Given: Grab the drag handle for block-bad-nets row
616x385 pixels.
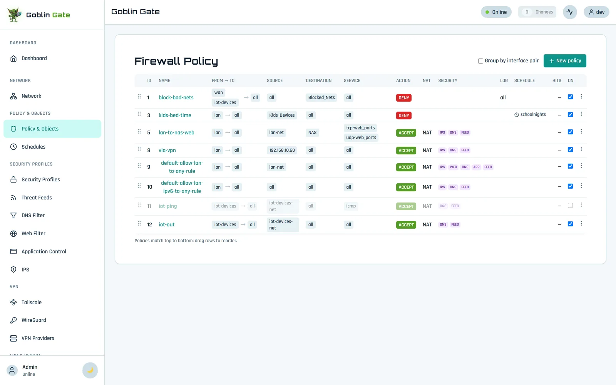Looking at the screenshot, I should coord(139,97).
